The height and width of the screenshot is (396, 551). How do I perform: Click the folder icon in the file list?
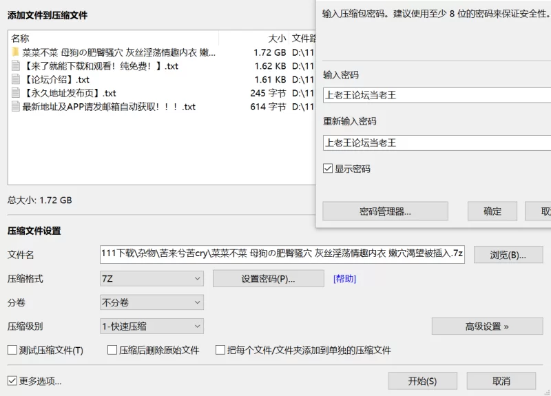(x=15, y=52)
